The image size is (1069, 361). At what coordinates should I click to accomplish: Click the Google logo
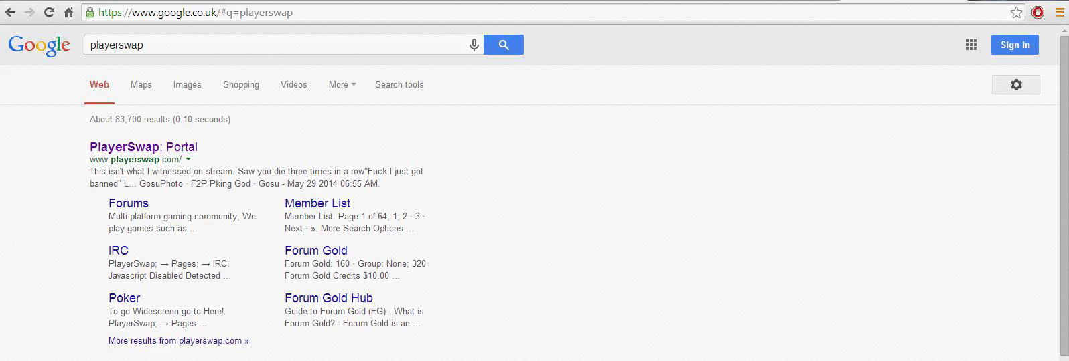coord(39,46)
